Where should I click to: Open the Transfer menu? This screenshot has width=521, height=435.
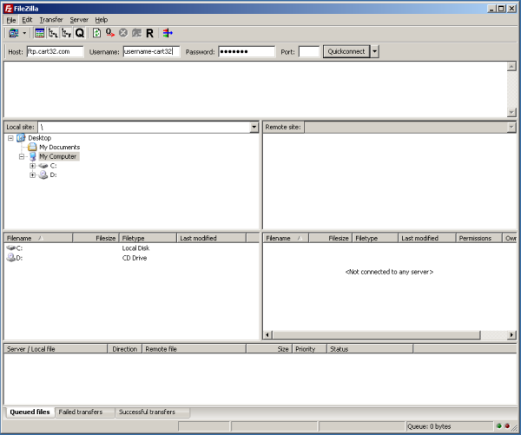tap(51, 20)
